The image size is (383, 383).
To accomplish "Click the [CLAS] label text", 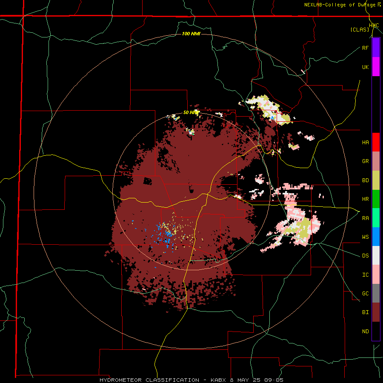I will pyautogui.click(x=360, y=29).
